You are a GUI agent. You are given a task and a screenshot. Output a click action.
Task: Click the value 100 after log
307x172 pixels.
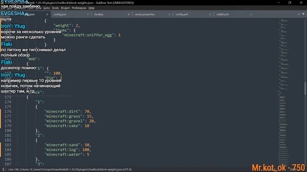click(86, 150)
